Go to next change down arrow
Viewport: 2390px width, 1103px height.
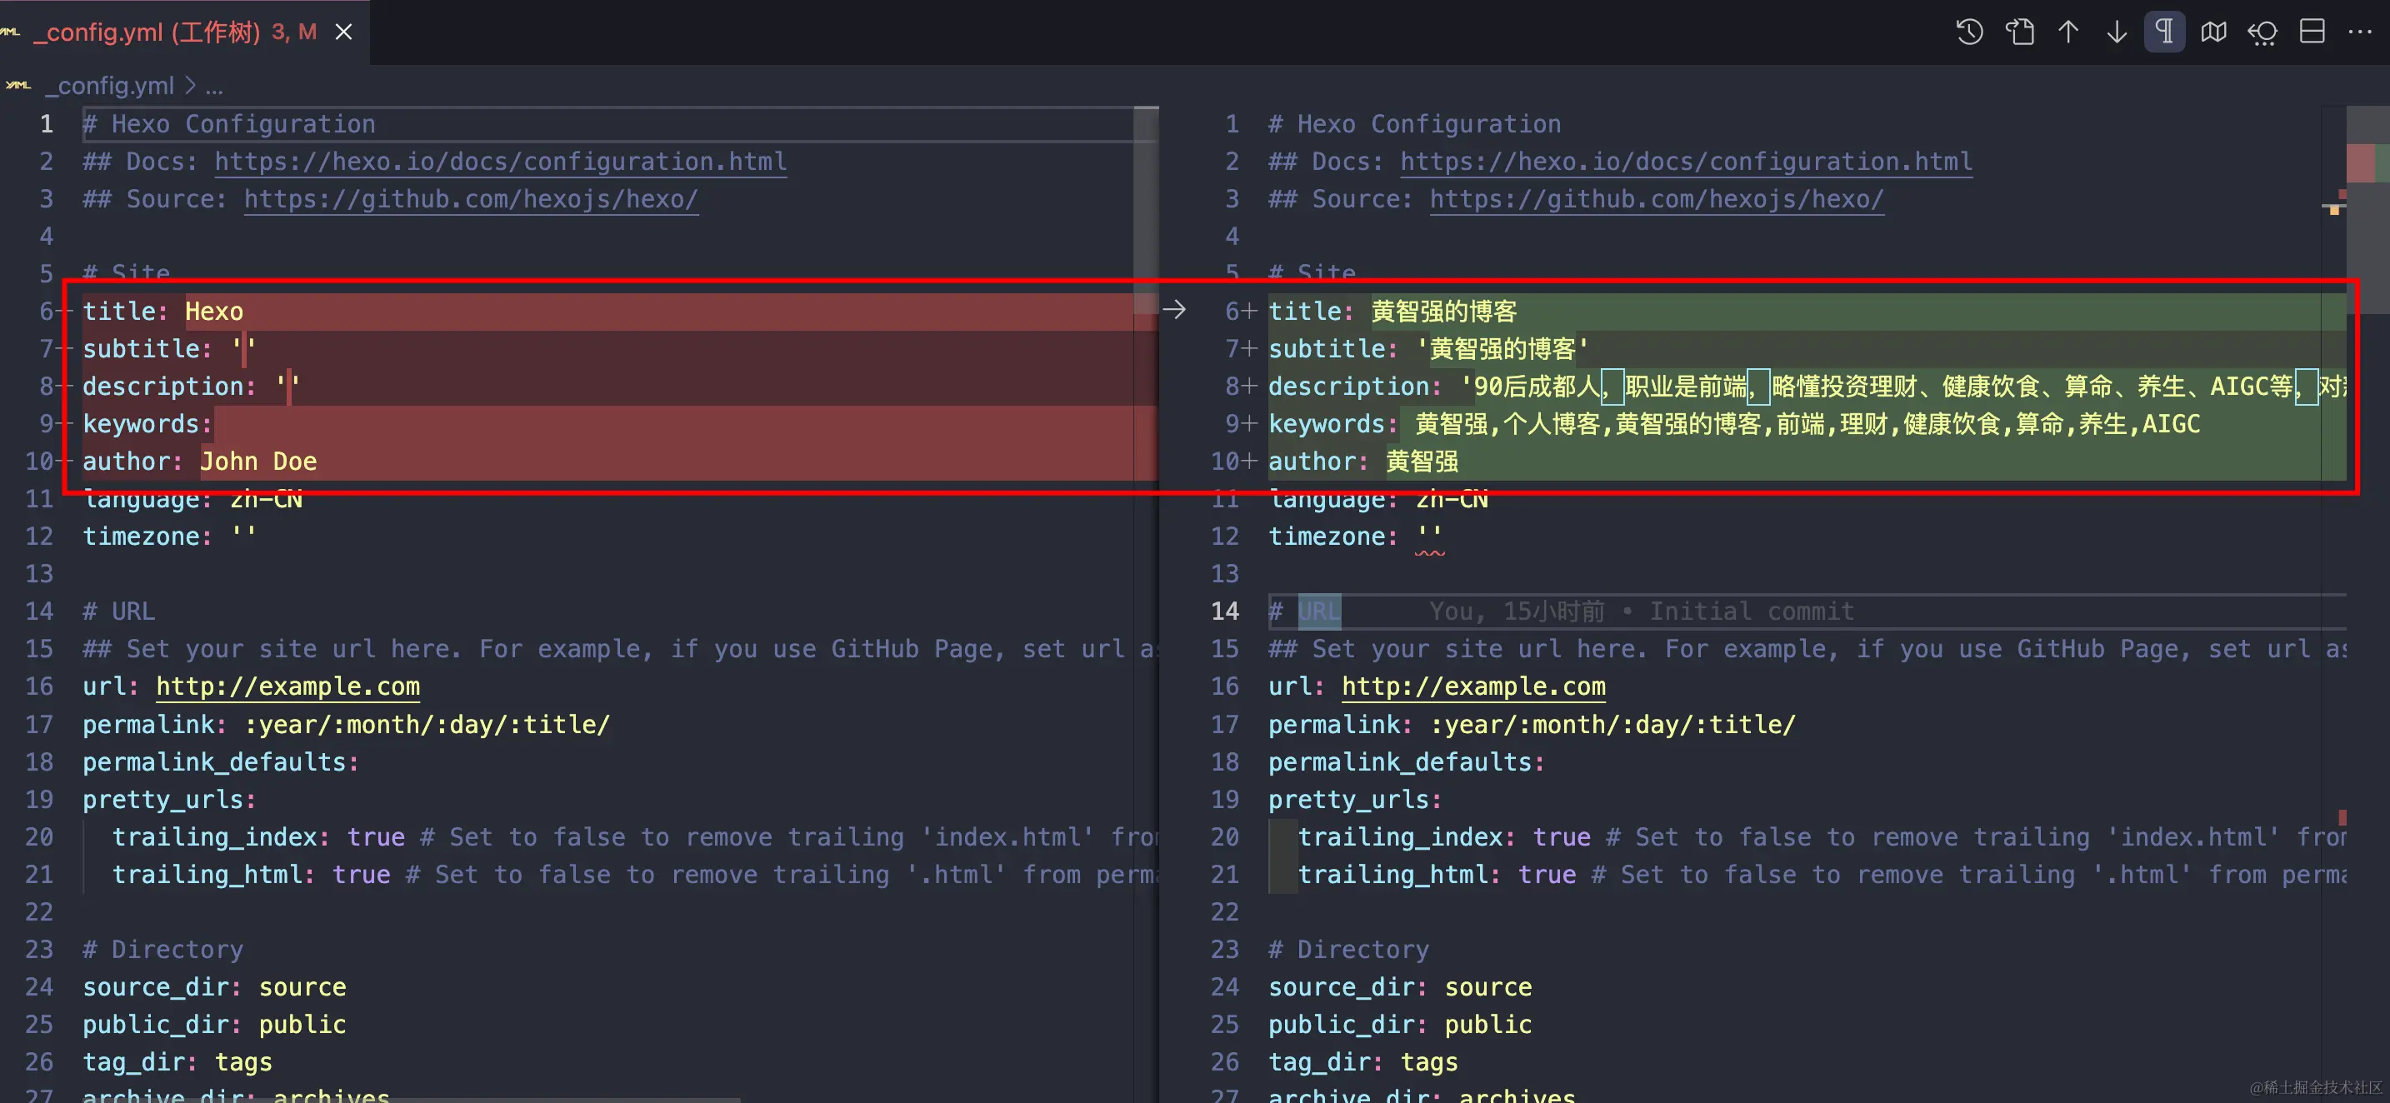tap(2117, 32)
